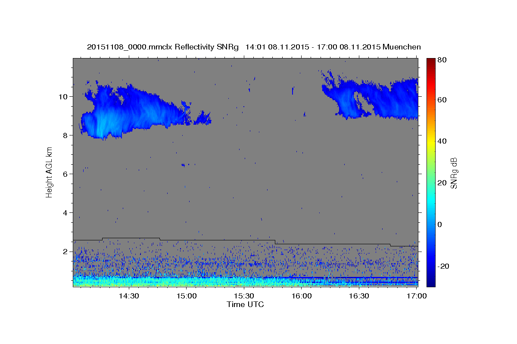Click the 16:30 time tick label
This screenshot has width=517, height=344.
coord(359,296)
